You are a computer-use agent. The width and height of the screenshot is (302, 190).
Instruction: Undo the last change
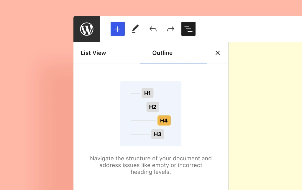pos(153,29)
